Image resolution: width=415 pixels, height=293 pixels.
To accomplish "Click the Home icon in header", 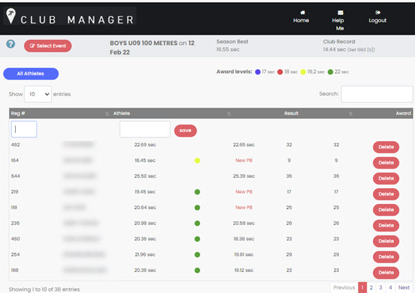I will [x=301, y=12].
